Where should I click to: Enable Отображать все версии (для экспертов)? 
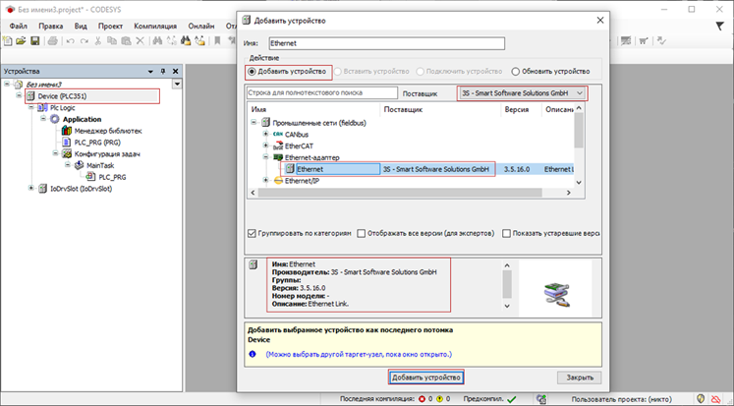(362, 233)
